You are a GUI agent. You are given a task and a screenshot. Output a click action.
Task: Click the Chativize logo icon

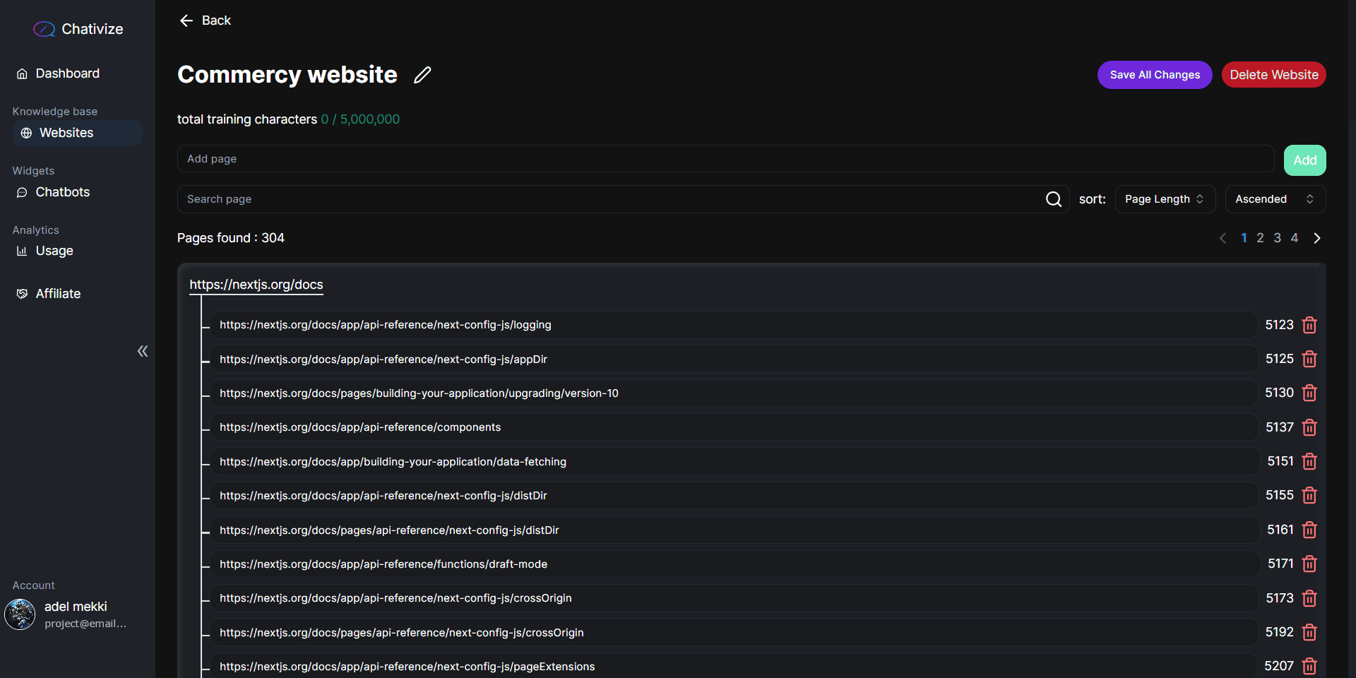click(44, 29)
